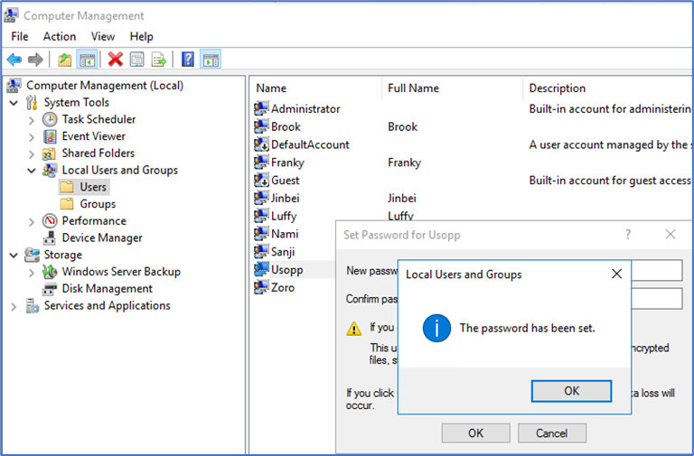The width and height of the screenshot is (694, 456).
Task: Click the blue Help question mark icon
Action: (x=188, y=60)
